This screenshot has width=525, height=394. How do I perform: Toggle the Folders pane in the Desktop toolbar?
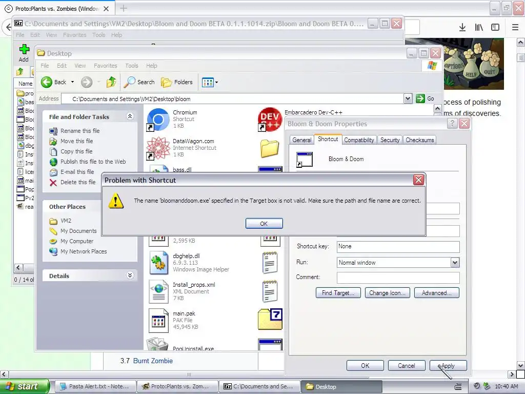coord(177,82)
